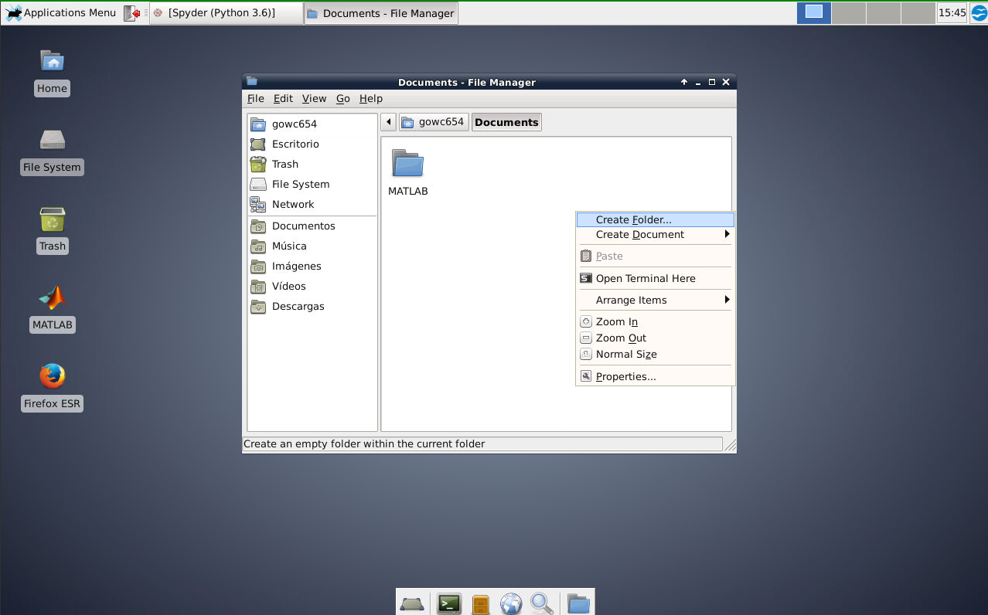
Task: Open the File menu
Action: (x=255, y=99)
